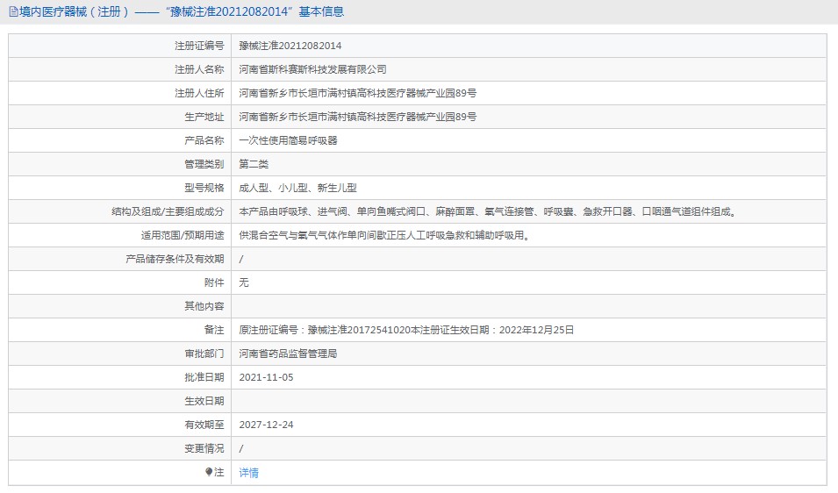Select product name 一次性使用简易呼吸器
Image resolution: width=838 pixels, height=493 pixels.
point(288,140)
